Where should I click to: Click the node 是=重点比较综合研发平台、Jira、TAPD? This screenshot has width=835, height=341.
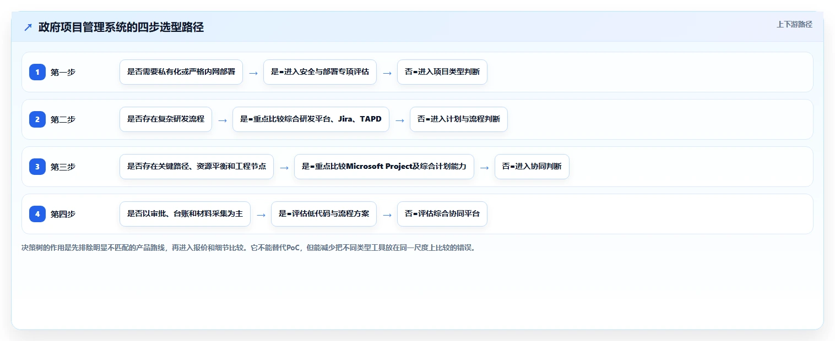(x=311, y=119)
